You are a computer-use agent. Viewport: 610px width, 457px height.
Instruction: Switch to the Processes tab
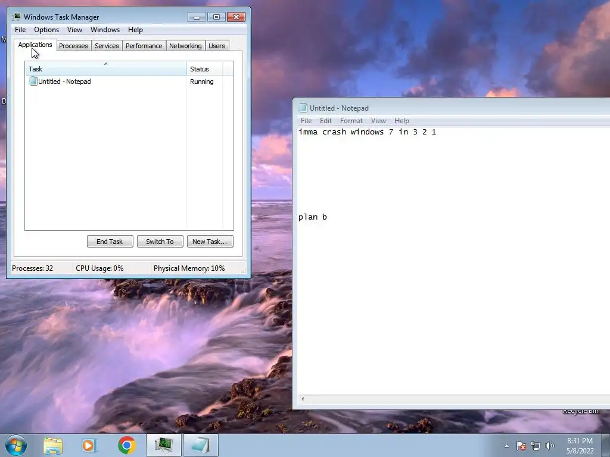click(x=73, y=46)
